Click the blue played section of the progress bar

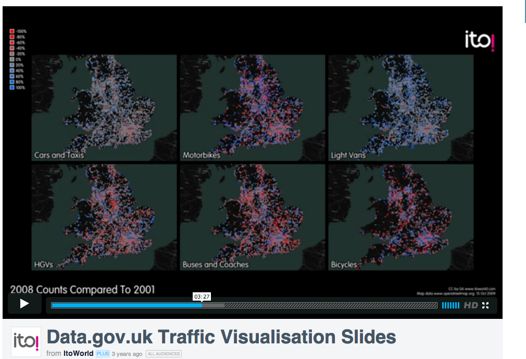125,305
